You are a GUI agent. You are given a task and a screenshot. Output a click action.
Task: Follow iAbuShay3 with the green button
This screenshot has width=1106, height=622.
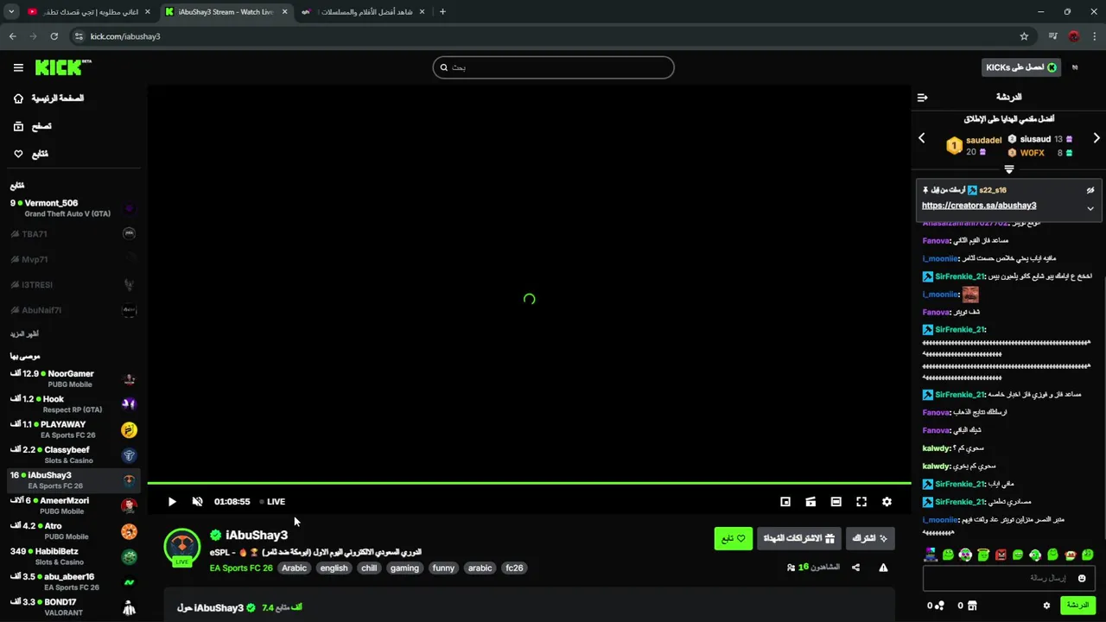734,538
